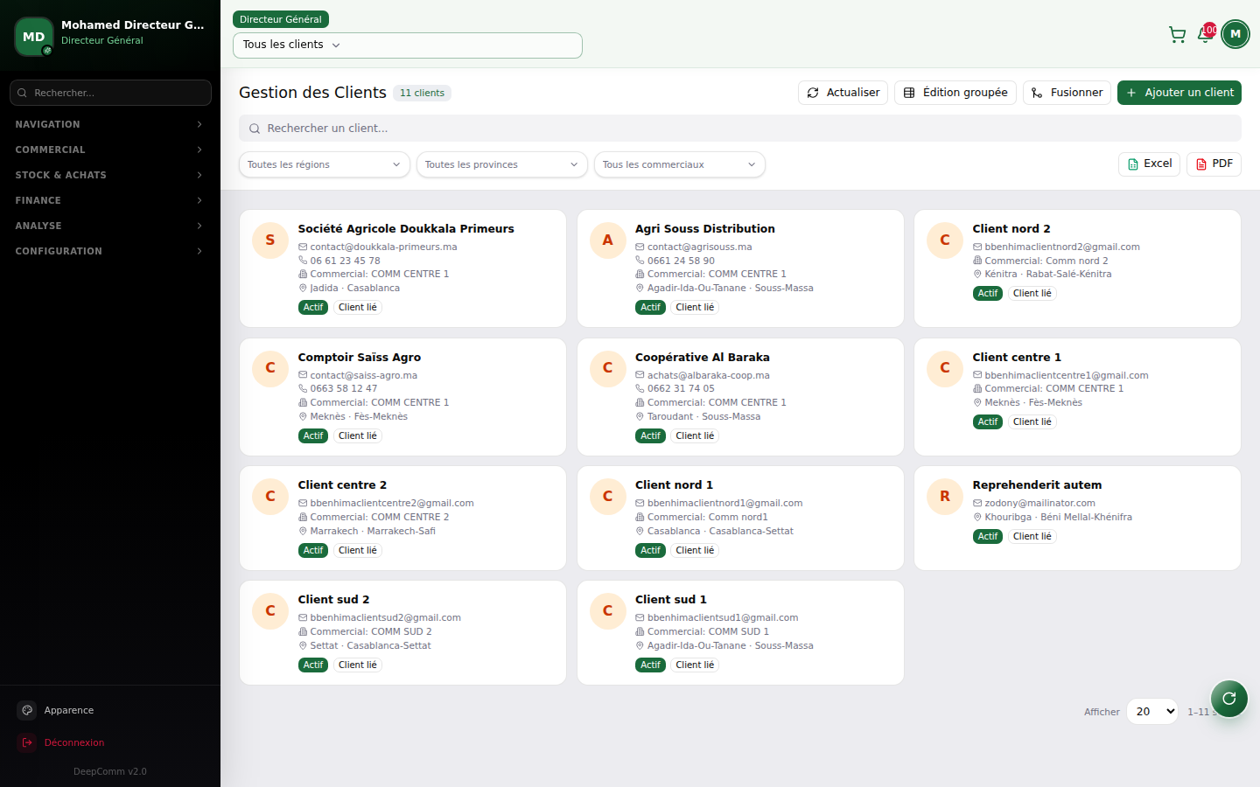
Task: Click the Déconnexion logout icon
Action: pyautogui.click(x=27, y=742)
